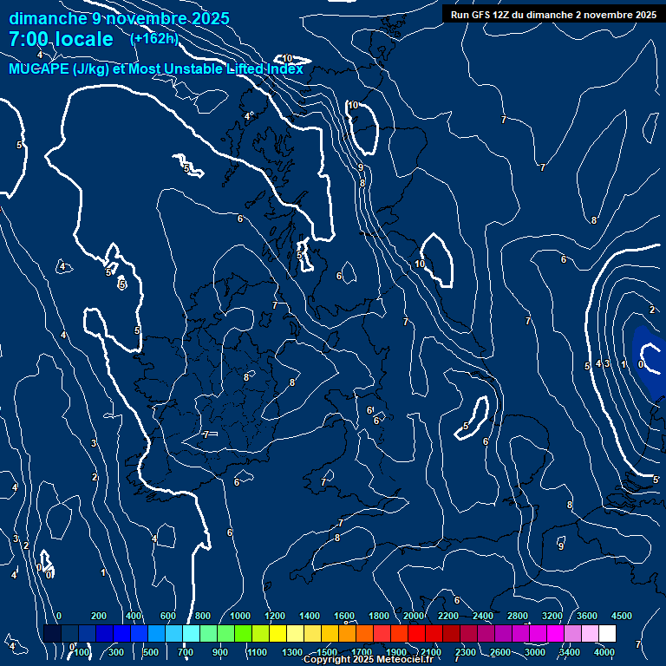This screenshot has height=666, width=666.
Task: Click the 1200 legend scale value
Action: click(275, 616)
